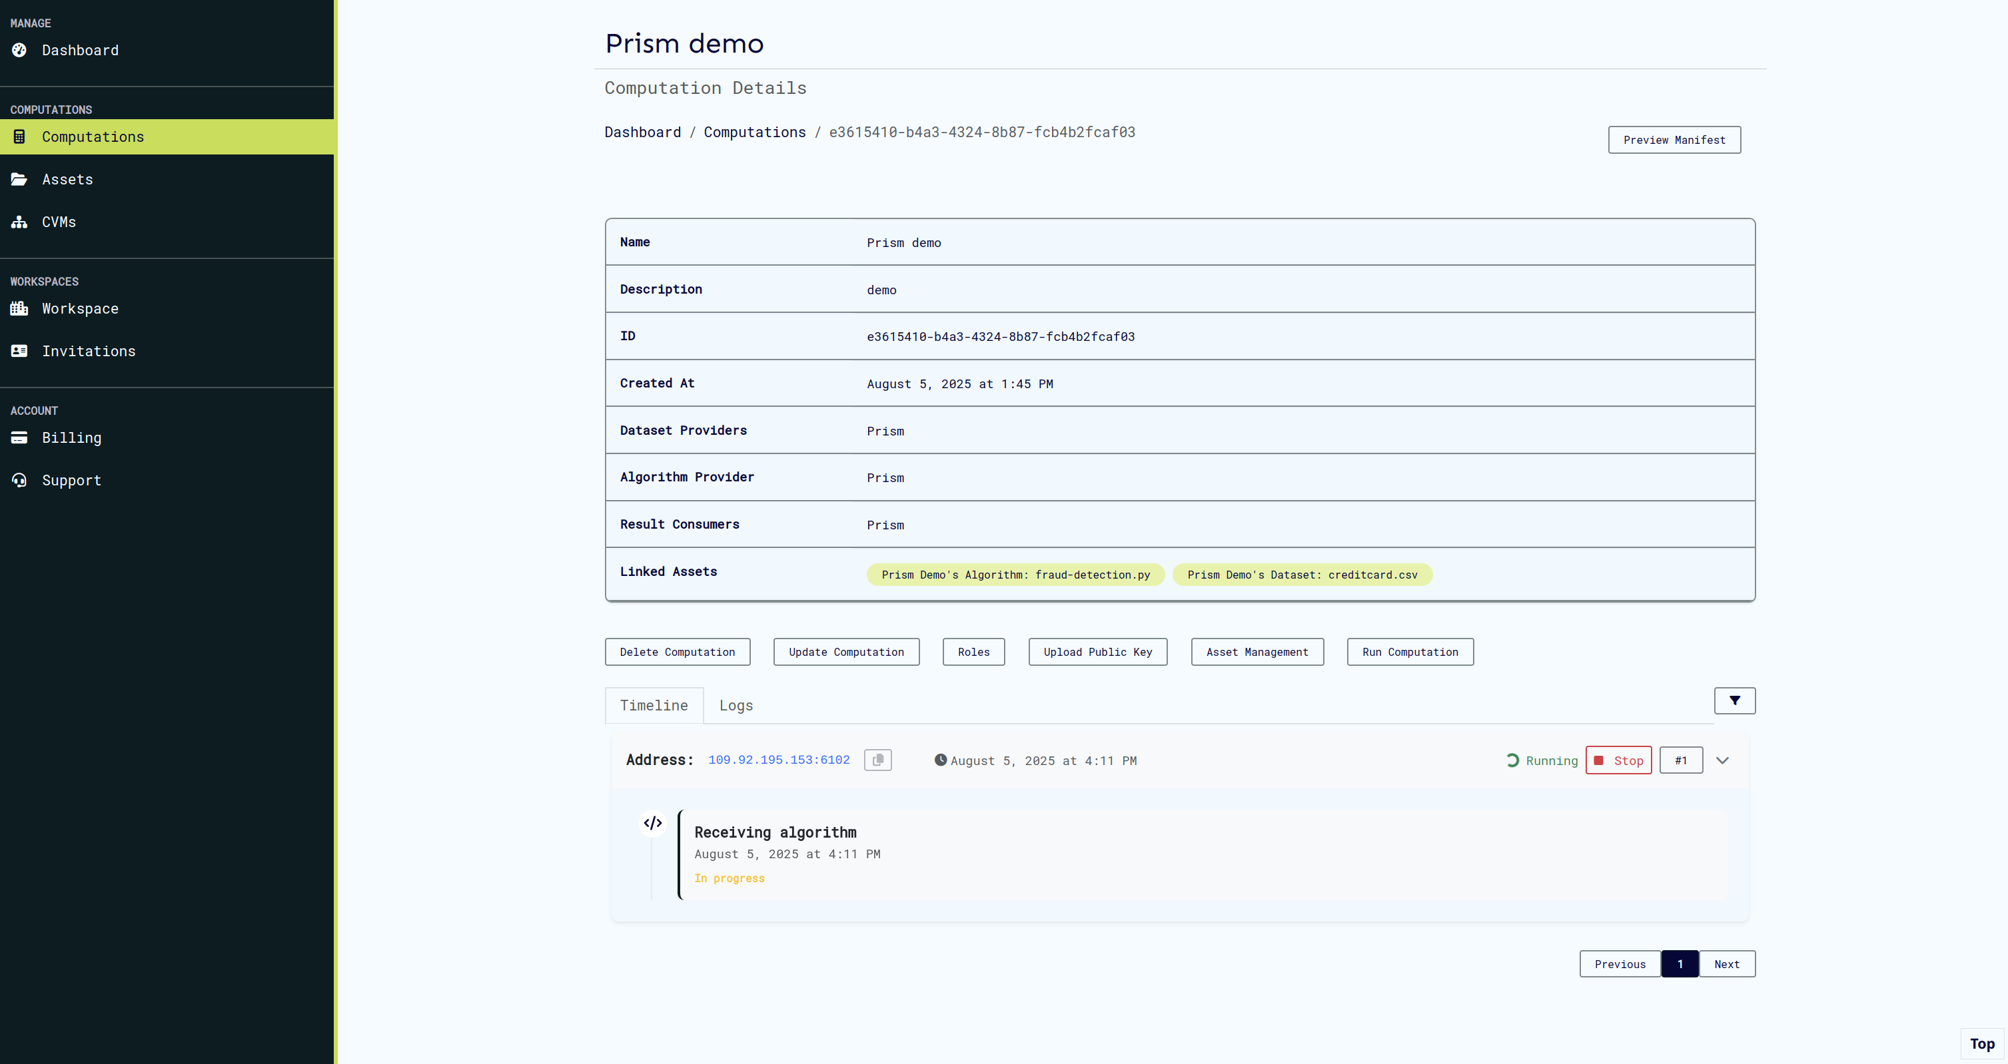Click Run Computation button
This screenshot has height=1064, width=2008.
[x=1410, y=652]
